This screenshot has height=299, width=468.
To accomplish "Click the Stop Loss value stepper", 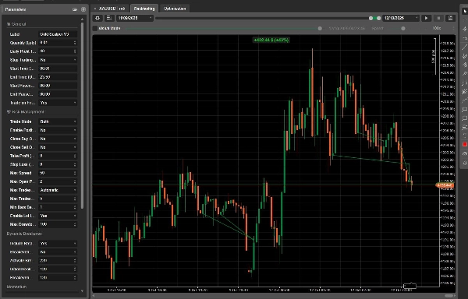I will coord(75,164).
